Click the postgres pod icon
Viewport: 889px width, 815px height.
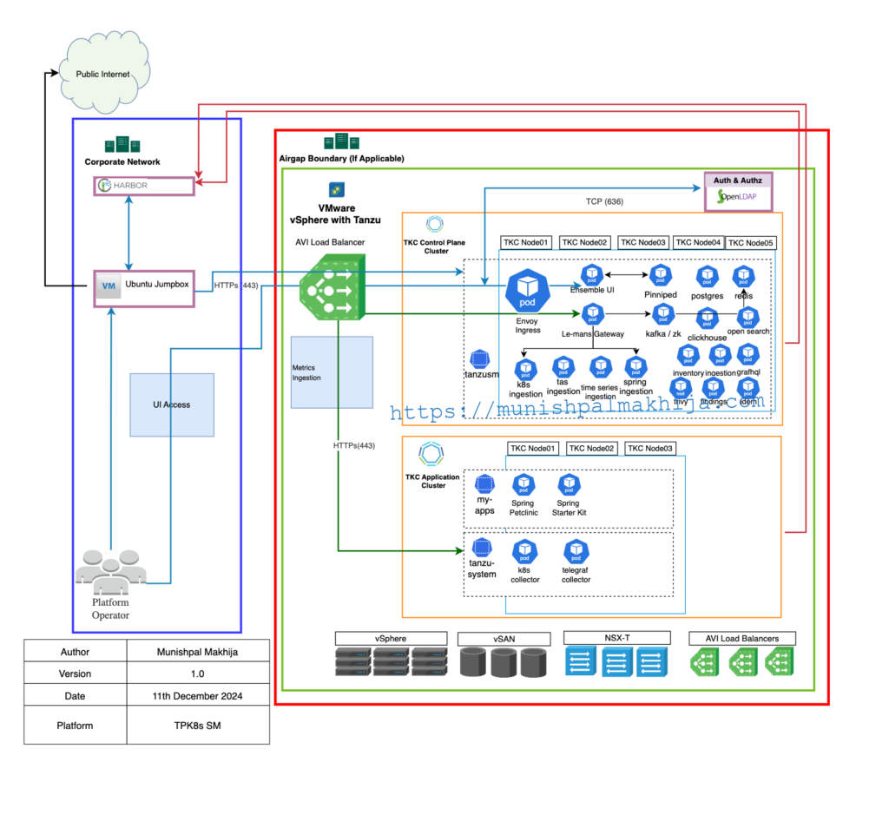(x=707, y=277)
